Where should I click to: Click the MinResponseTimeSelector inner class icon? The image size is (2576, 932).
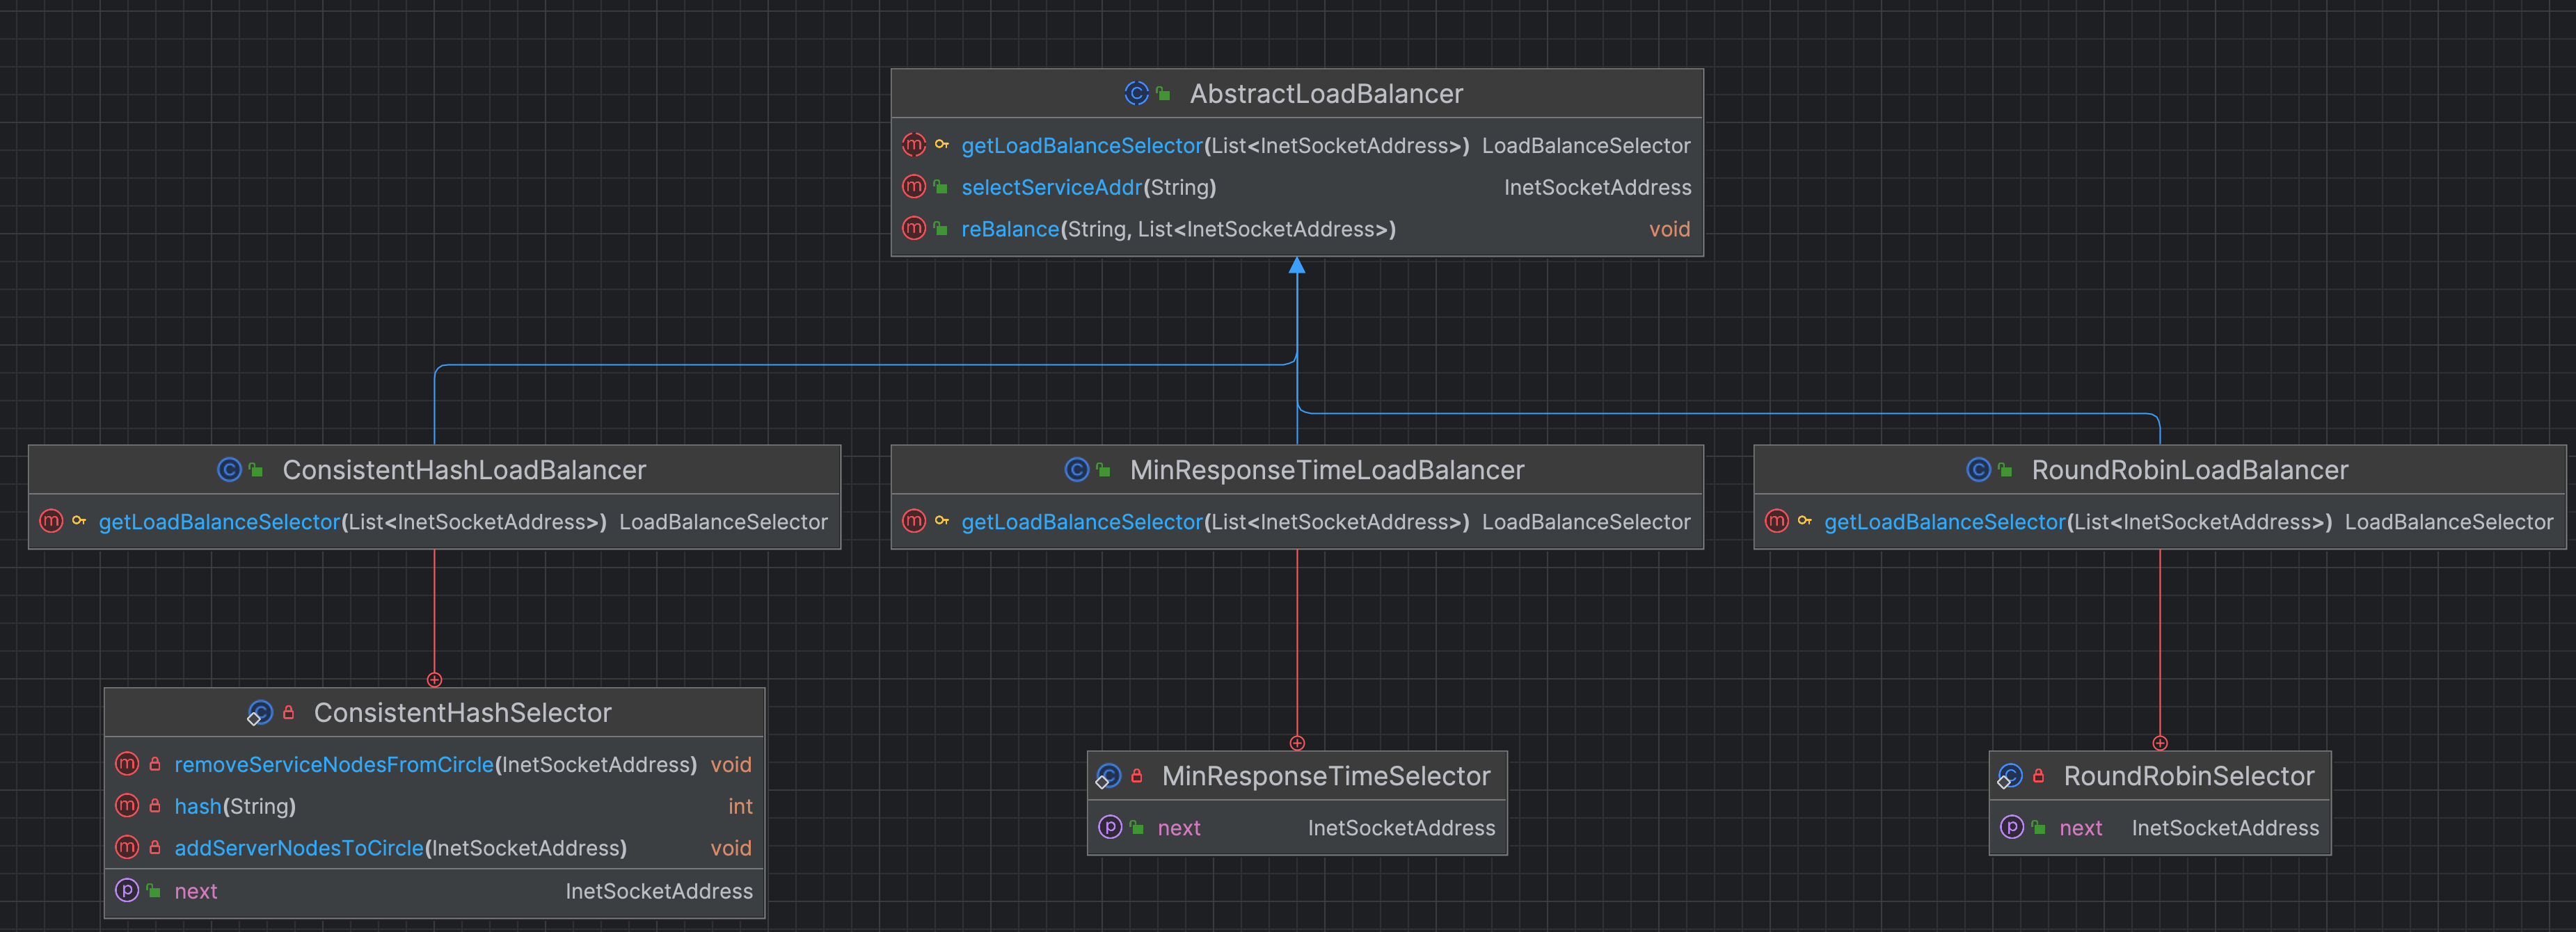pos(1108,776)
